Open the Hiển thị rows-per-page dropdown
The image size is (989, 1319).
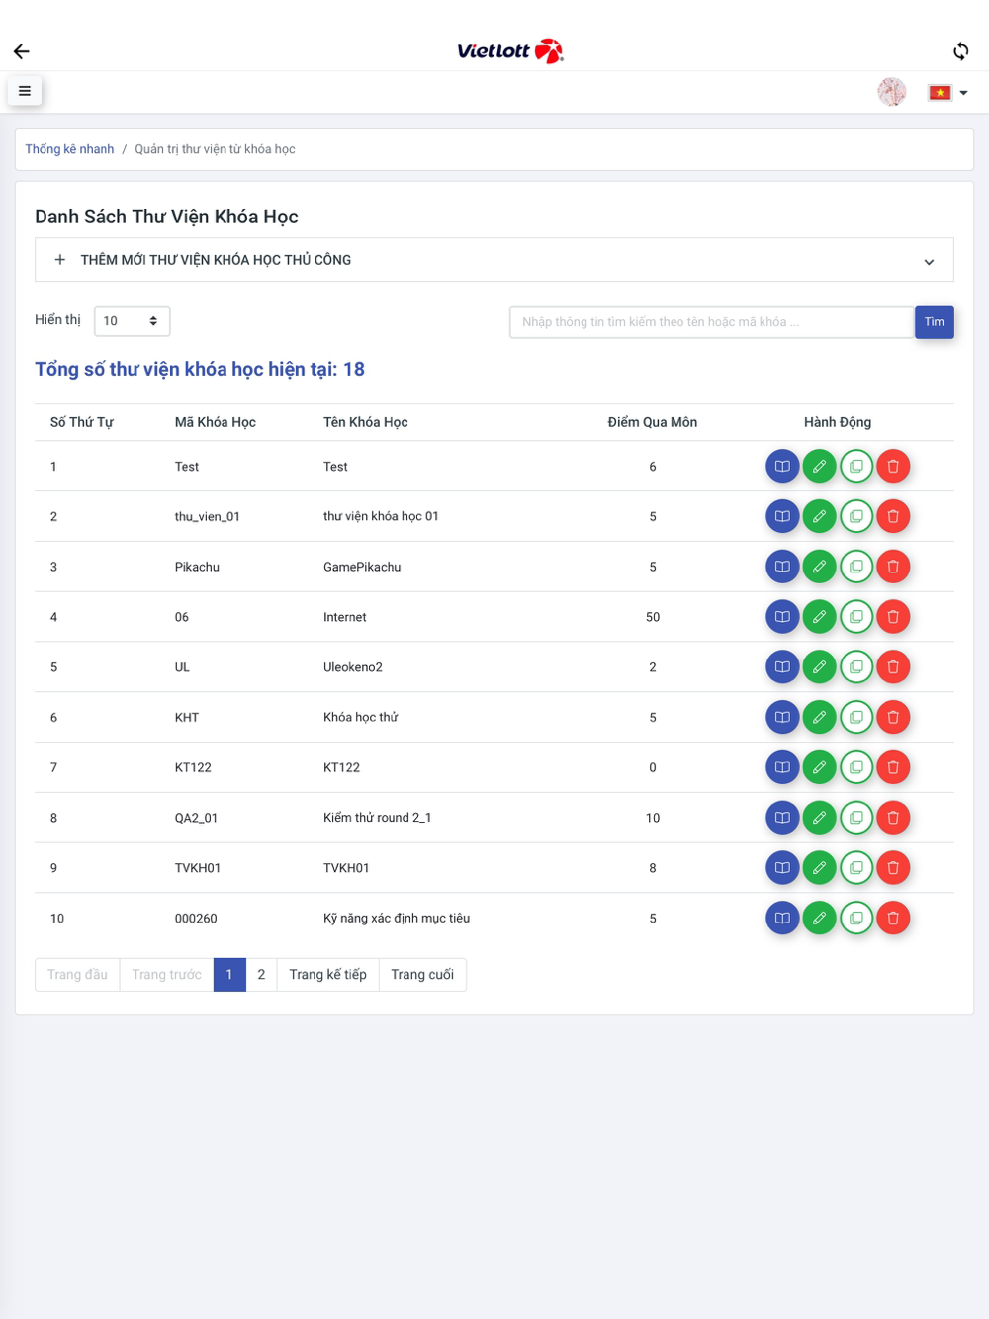click(x=132, y=321)
